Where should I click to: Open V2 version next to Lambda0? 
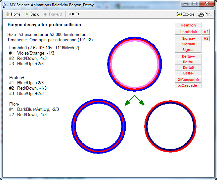click(206, 32)
